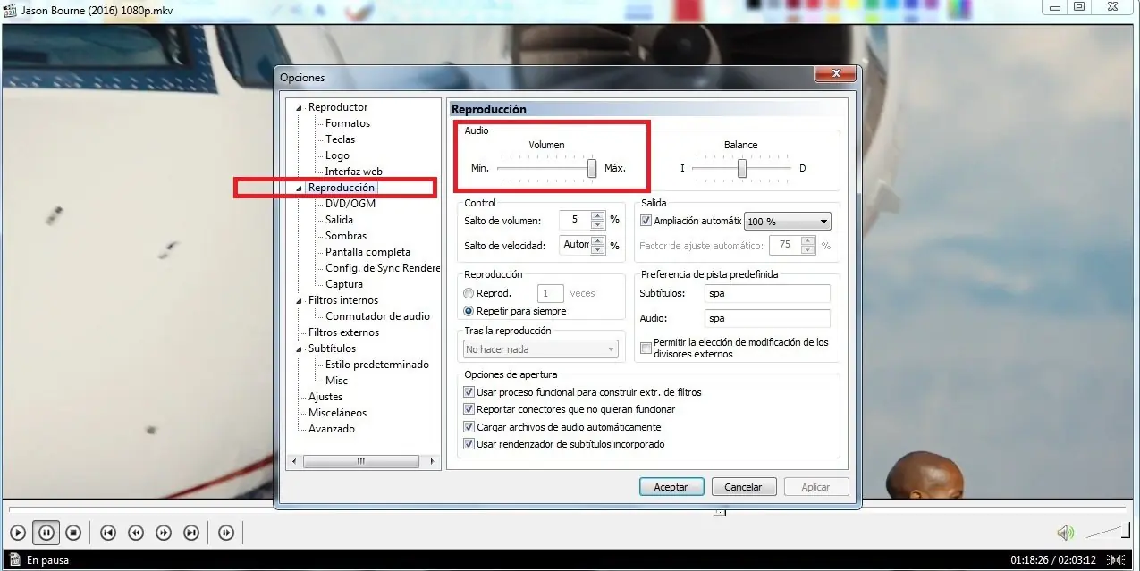The width and height of the screenshot is (1140, 571).
Task: Collapse the 'Reproducción' tree node arrow
Action: point(300,189)
